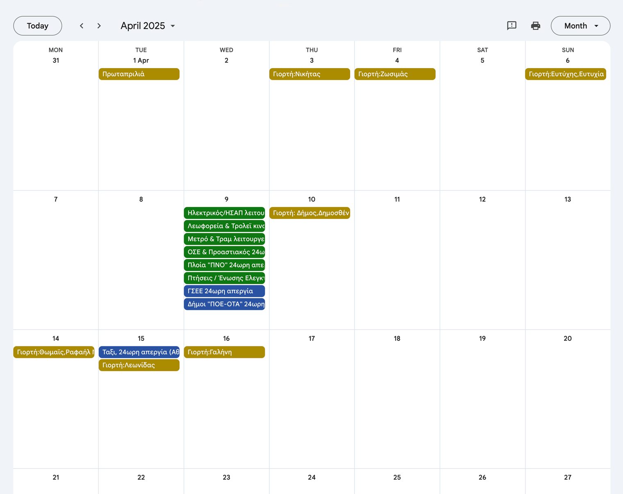This screenshot has height=494, width=623.
Task: Select the date number 9
Action: [x=226, y=200]
